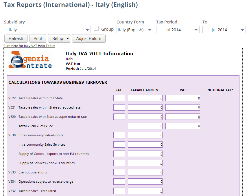Click Total VE20+VE21+VE22 VAT field
The image size is (249, 196).
(182, 126)
